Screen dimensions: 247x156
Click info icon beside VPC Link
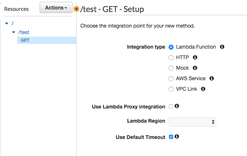(203, 89)
